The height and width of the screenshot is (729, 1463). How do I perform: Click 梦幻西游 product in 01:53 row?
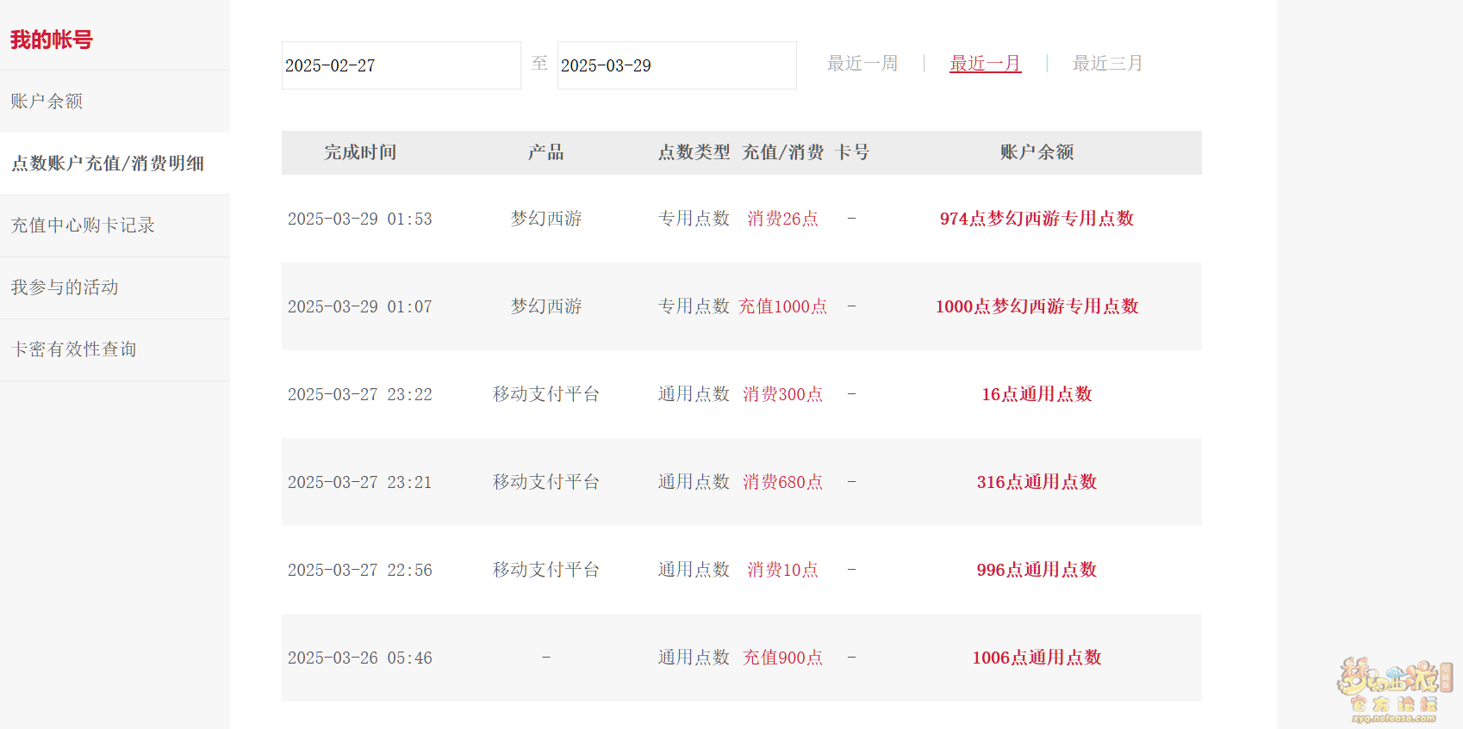(x=546, y=219)
